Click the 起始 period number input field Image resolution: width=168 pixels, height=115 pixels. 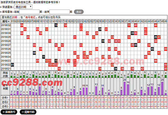pos(29,12)
